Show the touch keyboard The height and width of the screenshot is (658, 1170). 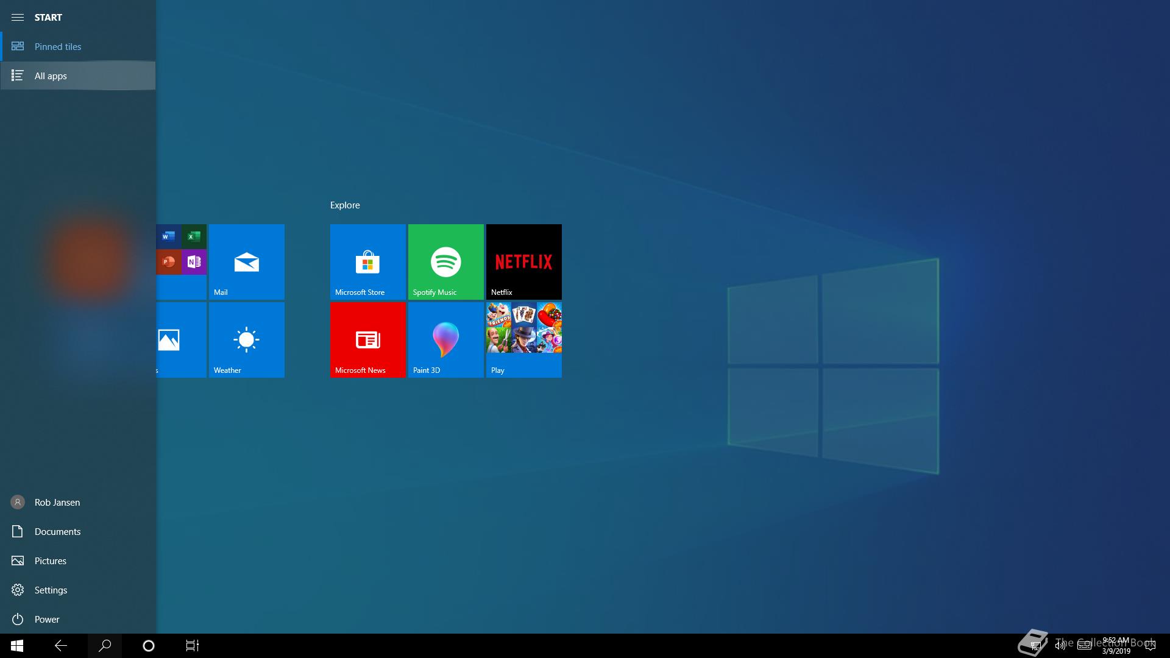(x=1084, y=646)
